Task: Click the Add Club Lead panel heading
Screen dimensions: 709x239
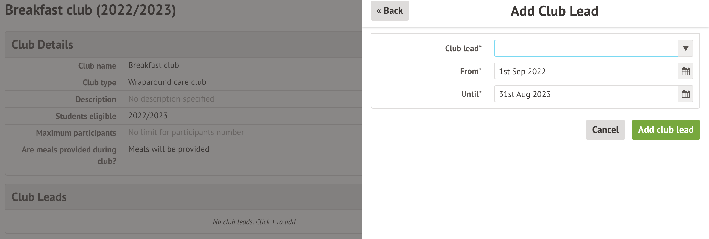Action: [554, 11]
